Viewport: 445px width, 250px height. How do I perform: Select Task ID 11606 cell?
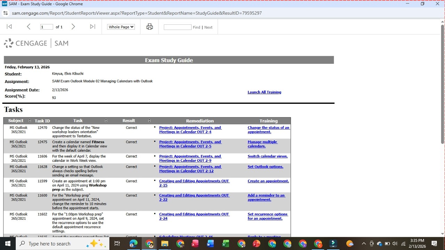click(x=42, y=156)
